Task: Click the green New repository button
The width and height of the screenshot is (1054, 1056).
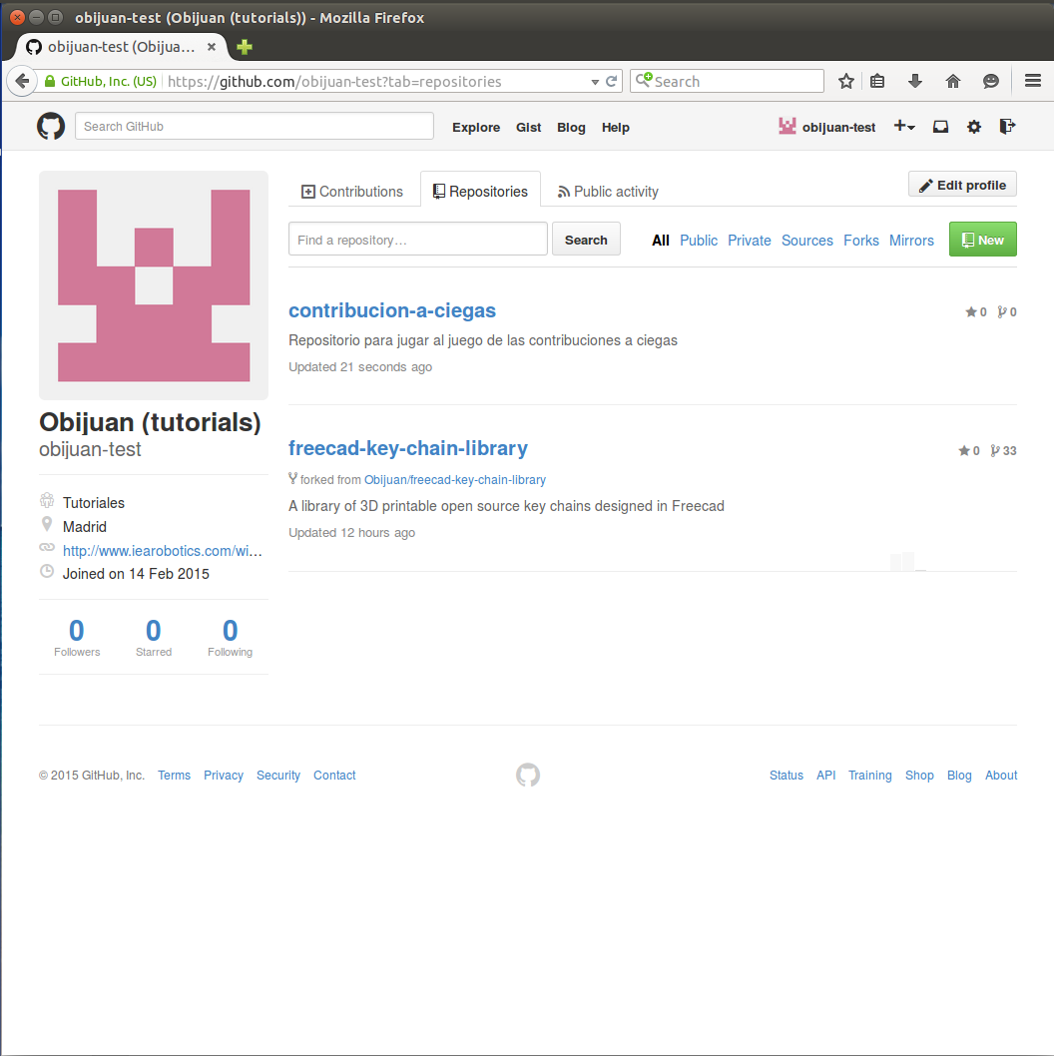Action: (x=982, y=240)
